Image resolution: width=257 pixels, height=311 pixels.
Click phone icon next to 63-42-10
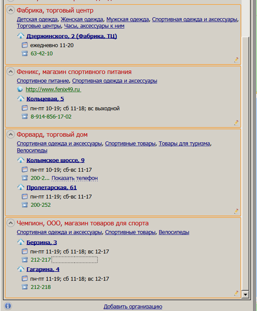(25, 53)
